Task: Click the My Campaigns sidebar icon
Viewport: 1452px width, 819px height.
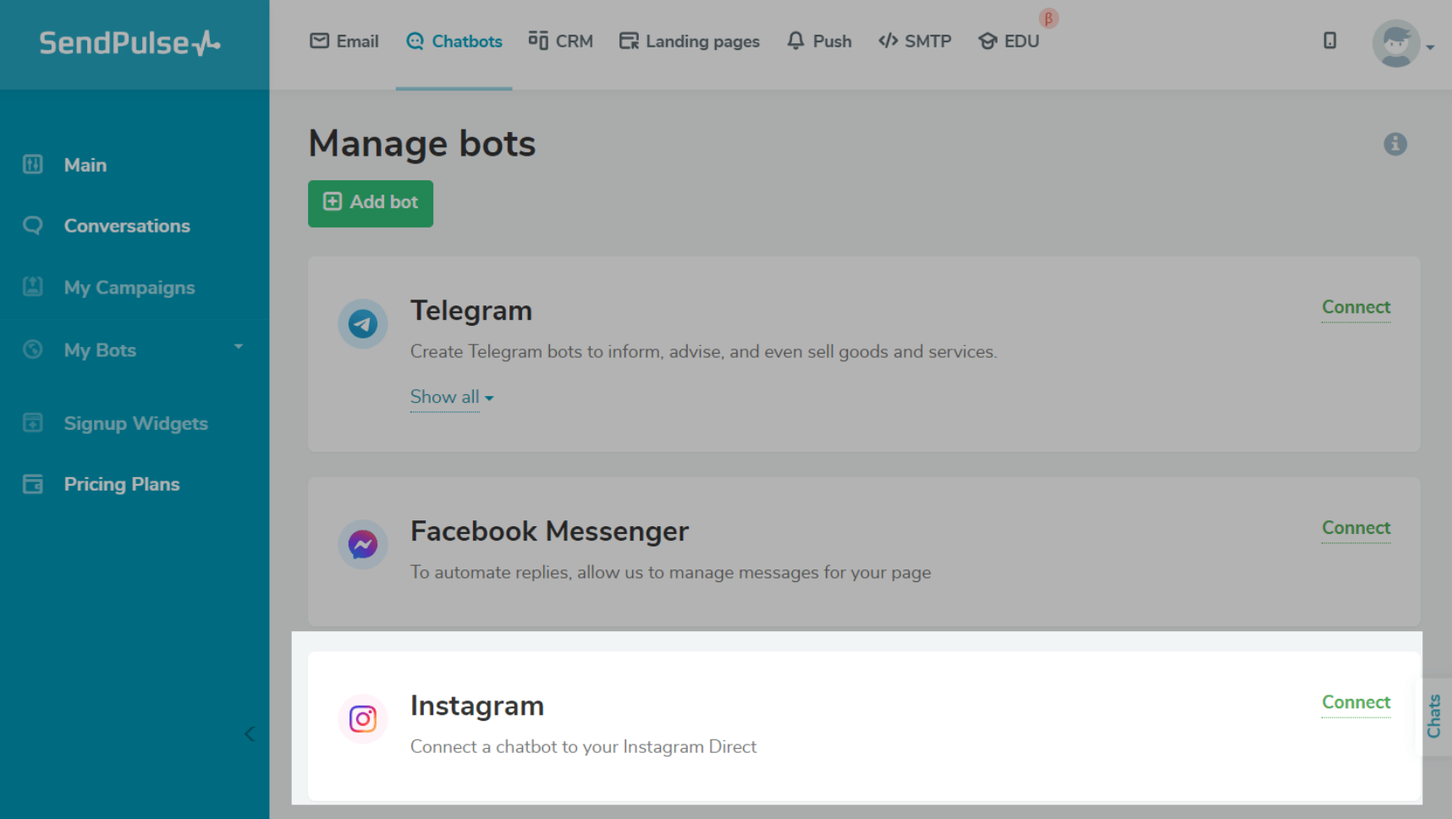Action: click(33, 287)
